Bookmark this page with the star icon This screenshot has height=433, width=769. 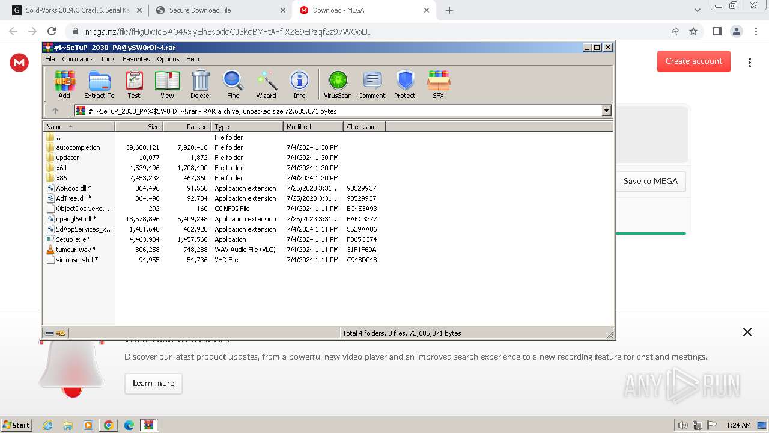pyautogui.click(x=693, y=31)
